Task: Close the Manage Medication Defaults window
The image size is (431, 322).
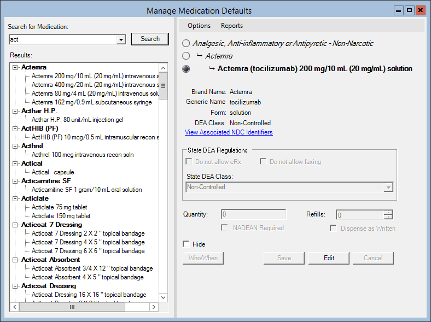Action: point(420,10)
